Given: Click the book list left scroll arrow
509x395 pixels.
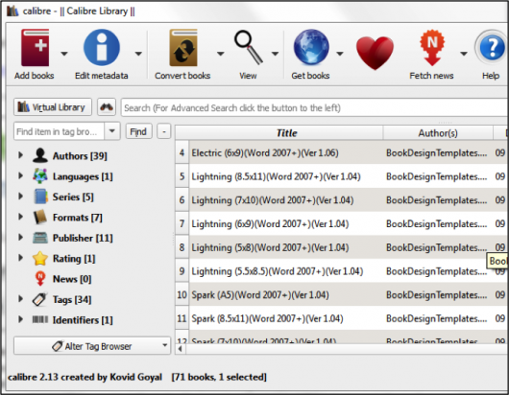Looking at the screenshot, I should (180, 349).
